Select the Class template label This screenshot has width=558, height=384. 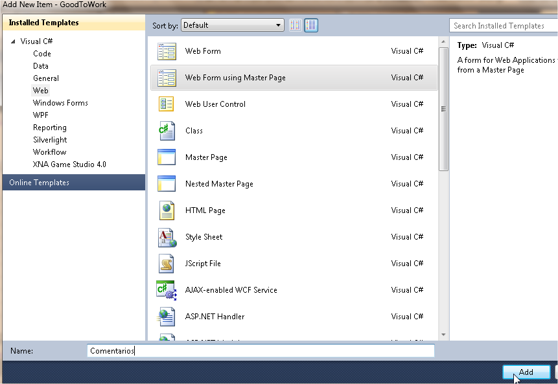click(194, 131)
